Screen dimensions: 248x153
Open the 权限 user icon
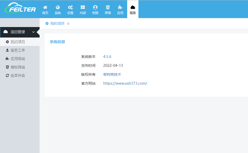95,7
